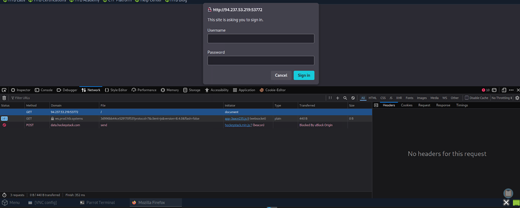Click the 101 status badge
520x208 pixels.
pos(5,119)
